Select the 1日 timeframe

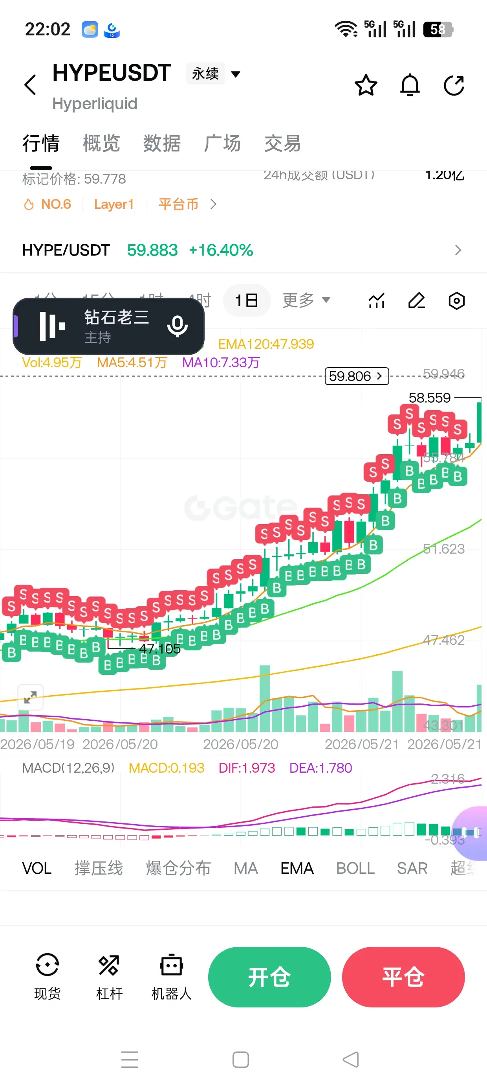[x=247, y=300]
